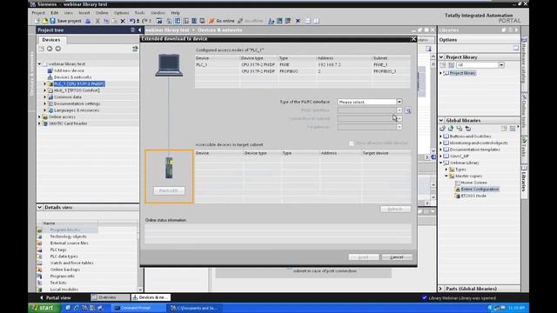Click the PLC tags row icon in Details view
This screenshot has height=313, width=557.
point(39,250)
